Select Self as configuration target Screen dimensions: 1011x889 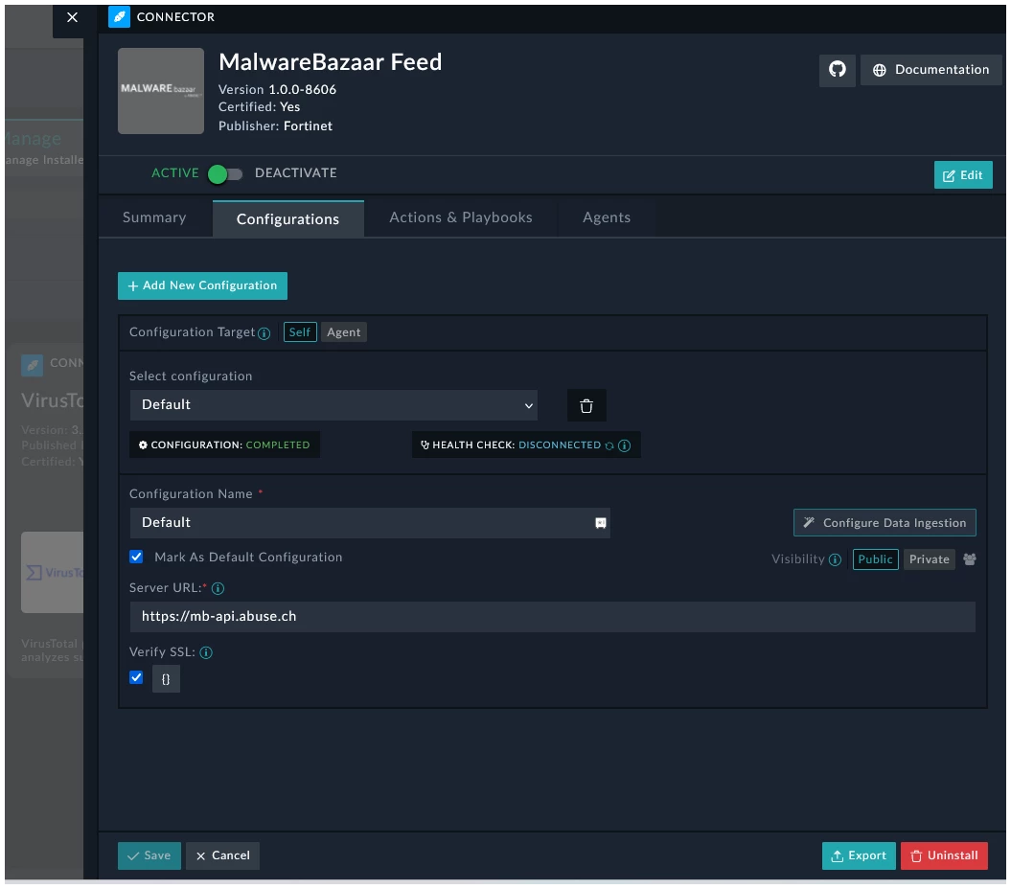[300, 332]
